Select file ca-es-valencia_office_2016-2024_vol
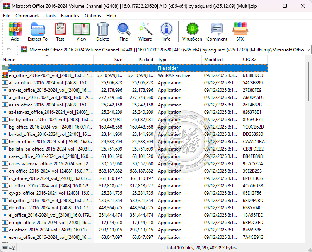312x252 pixels. 50,164
